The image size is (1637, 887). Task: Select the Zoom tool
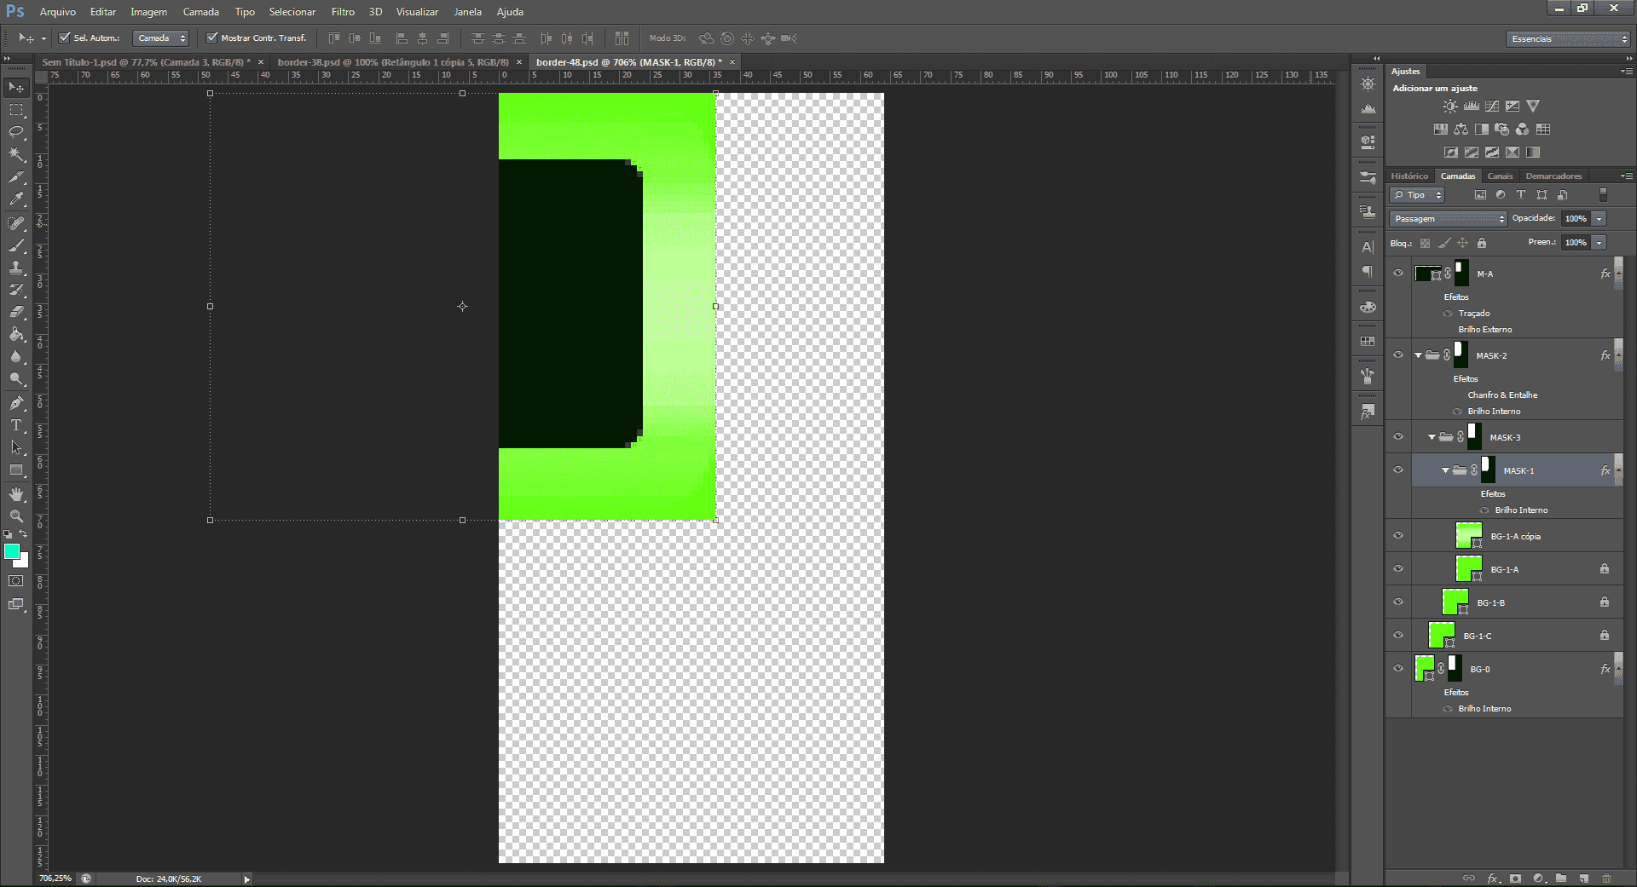[16, 516]
